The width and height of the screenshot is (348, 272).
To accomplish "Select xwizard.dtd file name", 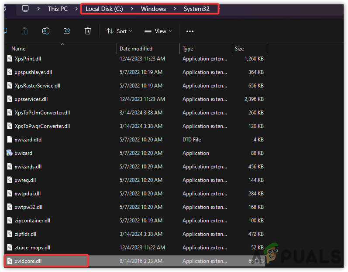I will [28, 140].
